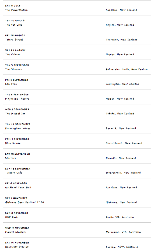Open the Marvel Stadium Melbourne show
Screen dimensions: 151x251
[16, 232]
